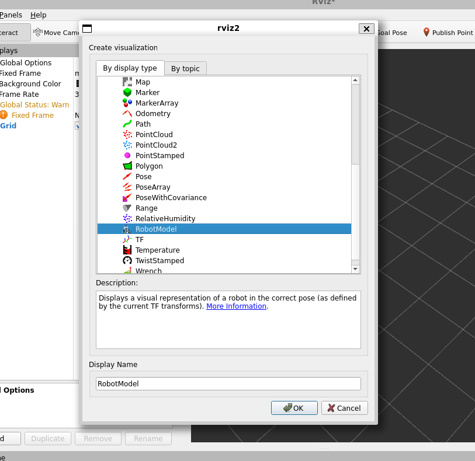Select the Temperature icon

(x=127, y=250)
